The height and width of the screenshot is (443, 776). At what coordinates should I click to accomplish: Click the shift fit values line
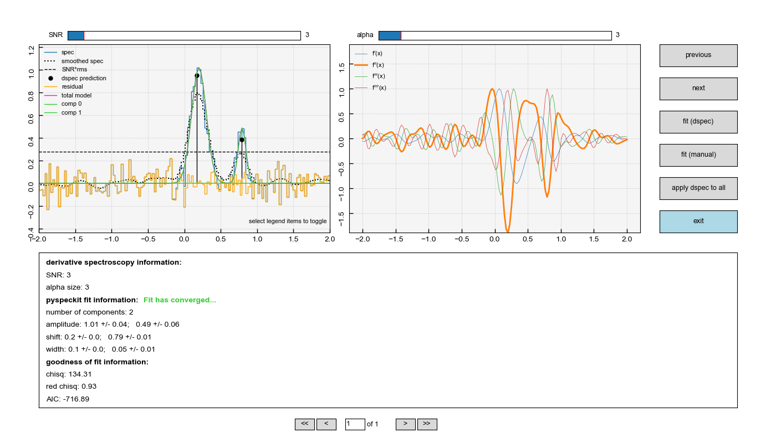(99, 337)
